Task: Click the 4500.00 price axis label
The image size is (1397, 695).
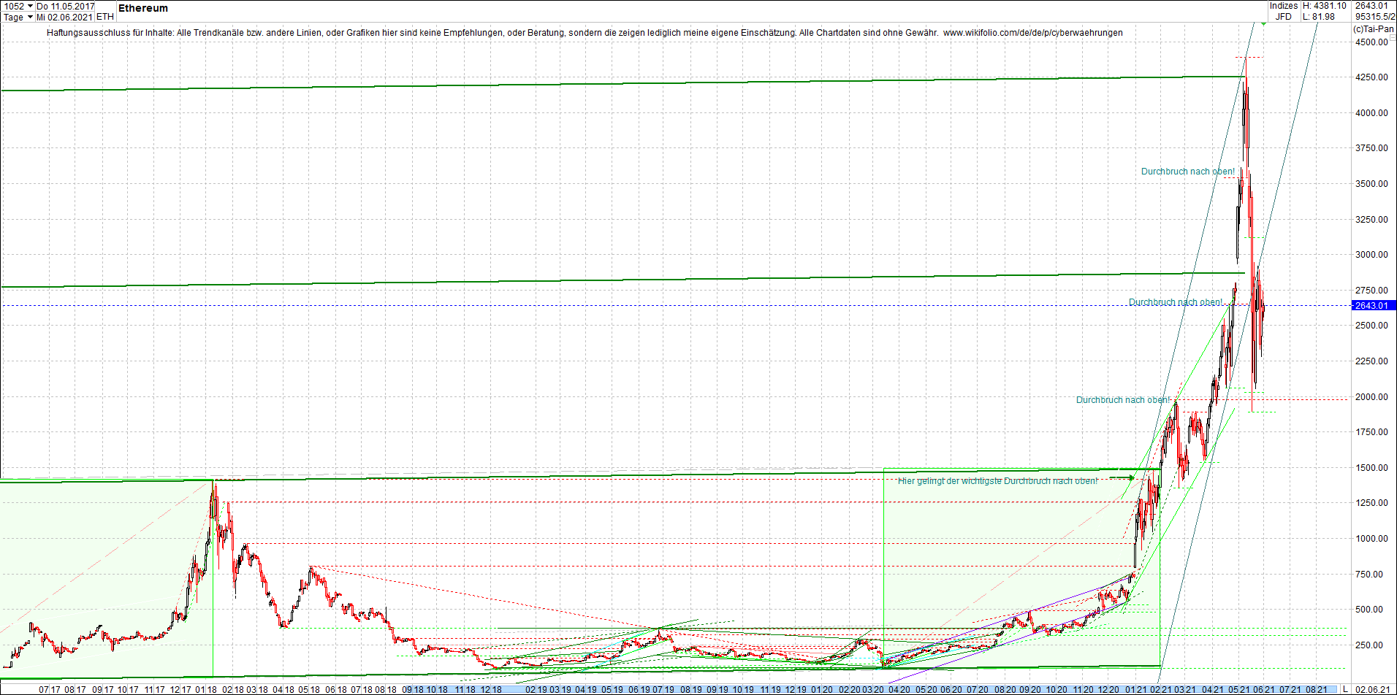Action: point(1371,42)
